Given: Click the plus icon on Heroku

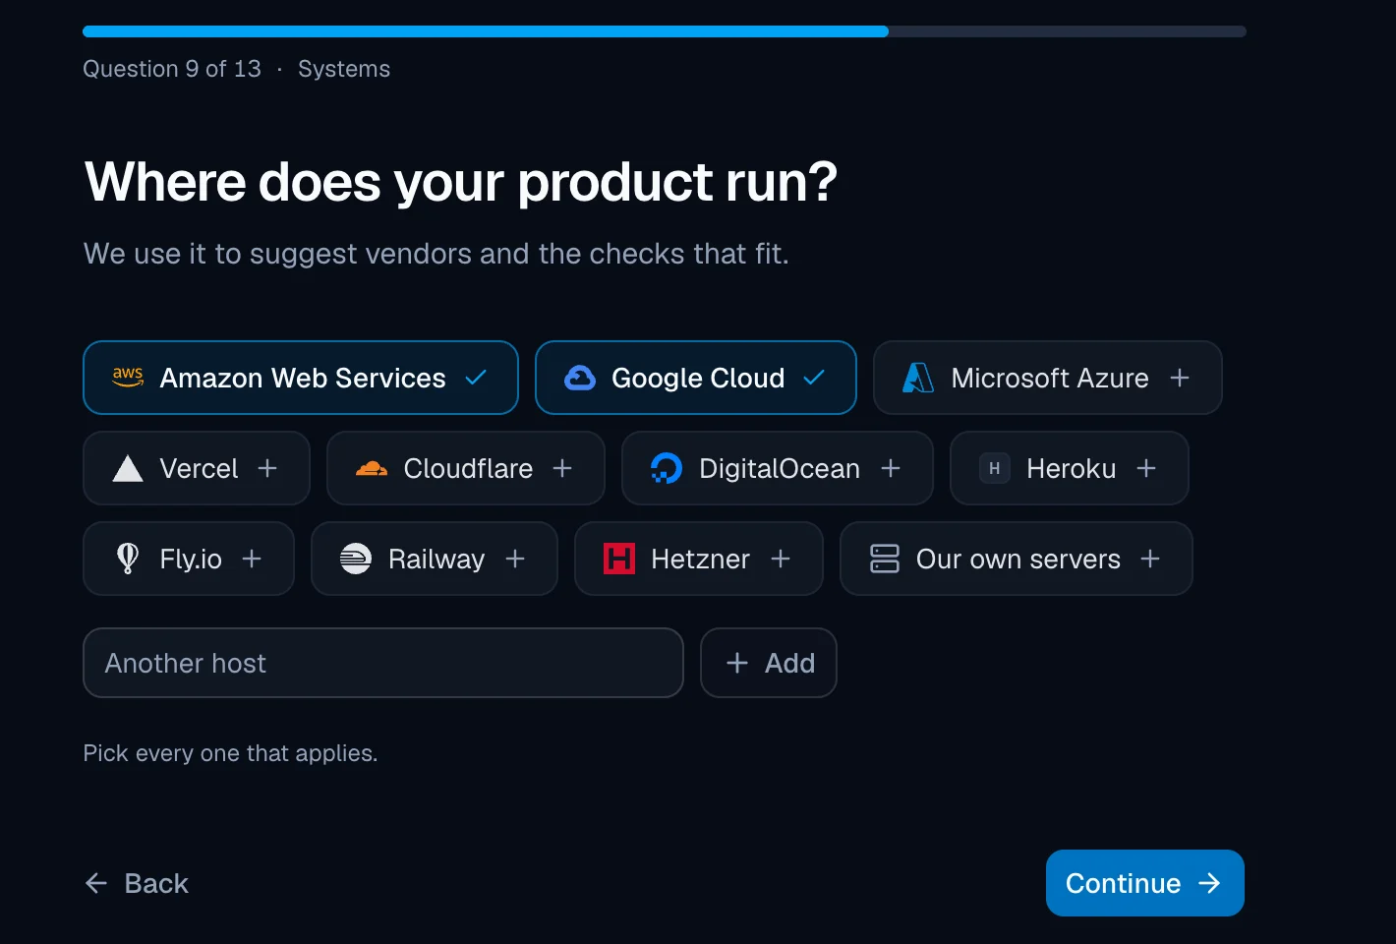Looking at the screenshot, I should 1146,468.
